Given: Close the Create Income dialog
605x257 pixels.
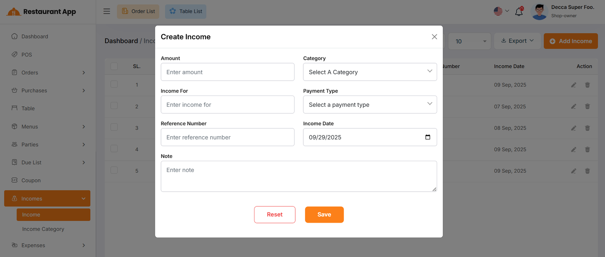Looking at the screenshot, I should tap(434, 37).
